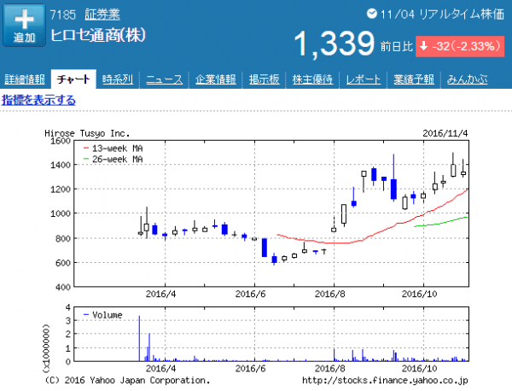Click the 13-week MA legend entry

[x=113, y=149]
